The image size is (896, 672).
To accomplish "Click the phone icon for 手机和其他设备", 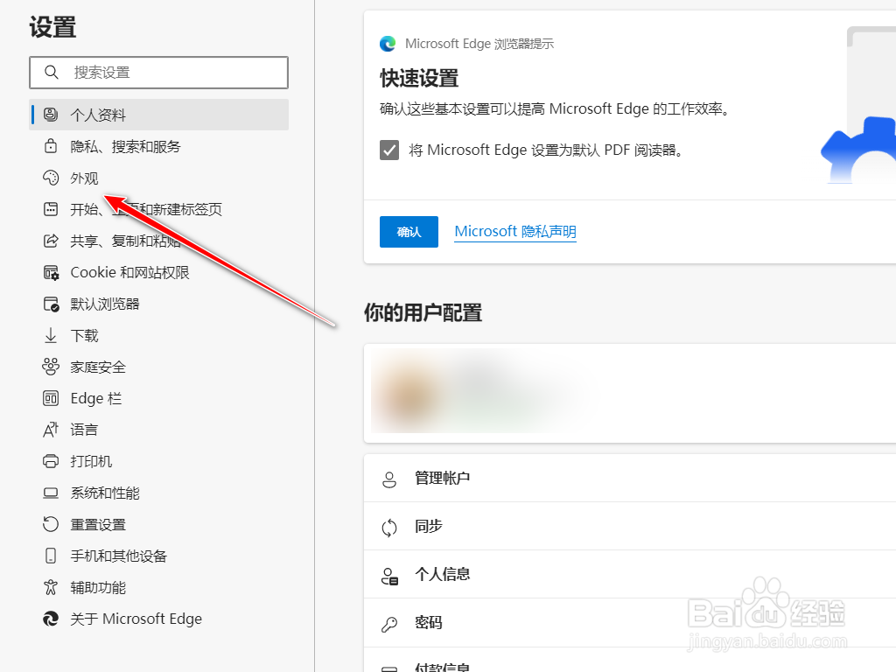I will pos(51,556).
